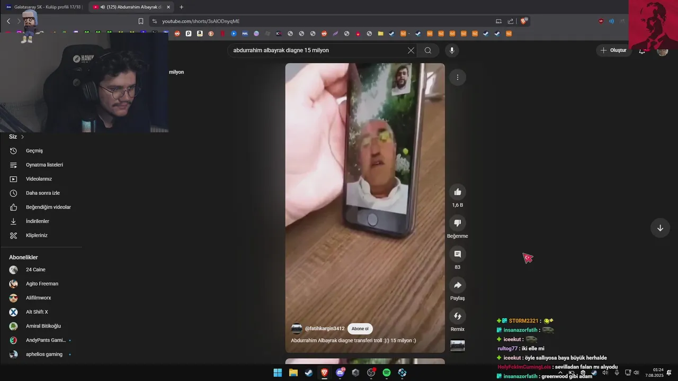Open Daha sonra izle list
The image size is (678, 381).
42,193
